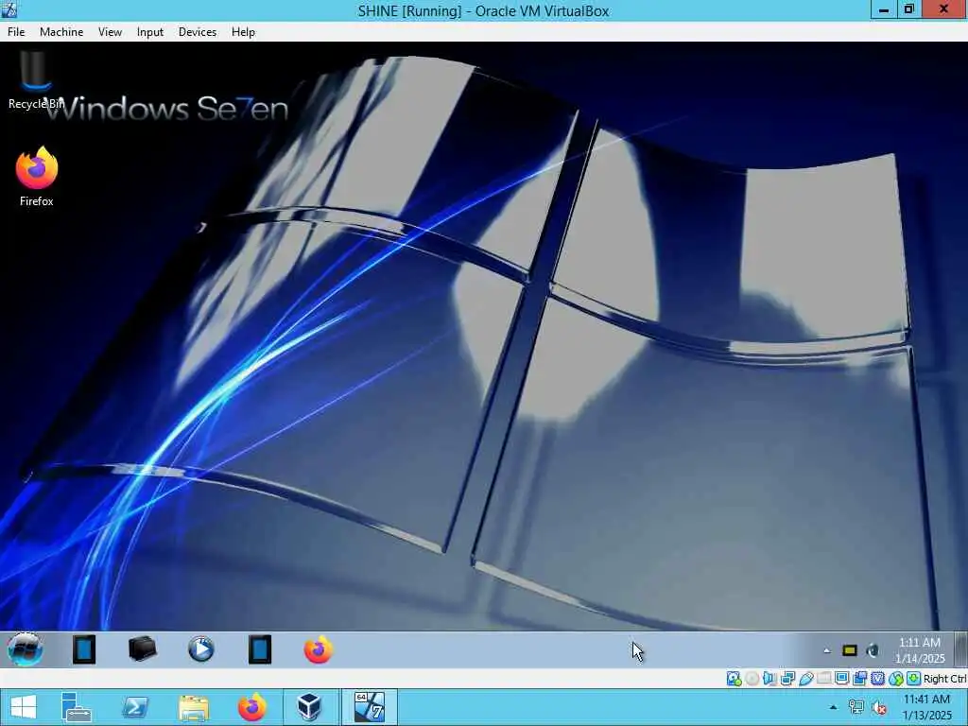This screenshot has width=968, height=726.
Task: Expand guest tray hidden icons arrow
Action: pos(827,650)
